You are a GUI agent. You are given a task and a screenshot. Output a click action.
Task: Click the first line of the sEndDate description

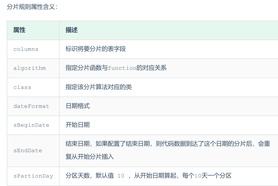pos(168,144)
